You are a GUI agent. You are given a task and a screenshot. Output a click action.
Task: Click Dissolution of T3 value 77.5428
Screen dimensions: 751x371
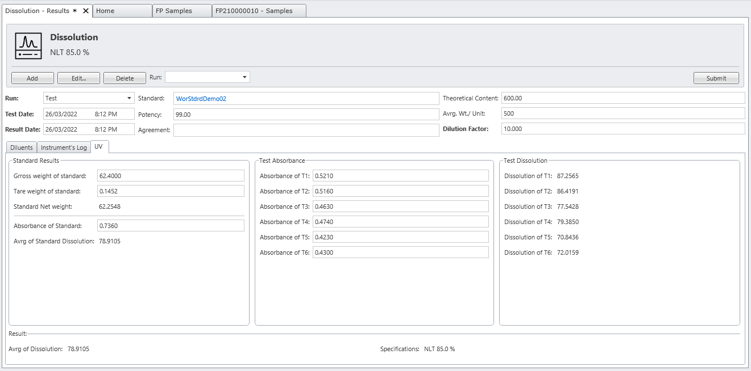click(x=568, y=207)
